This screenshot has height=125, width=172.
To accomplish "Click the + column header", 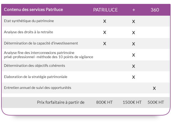I will 134,10.
